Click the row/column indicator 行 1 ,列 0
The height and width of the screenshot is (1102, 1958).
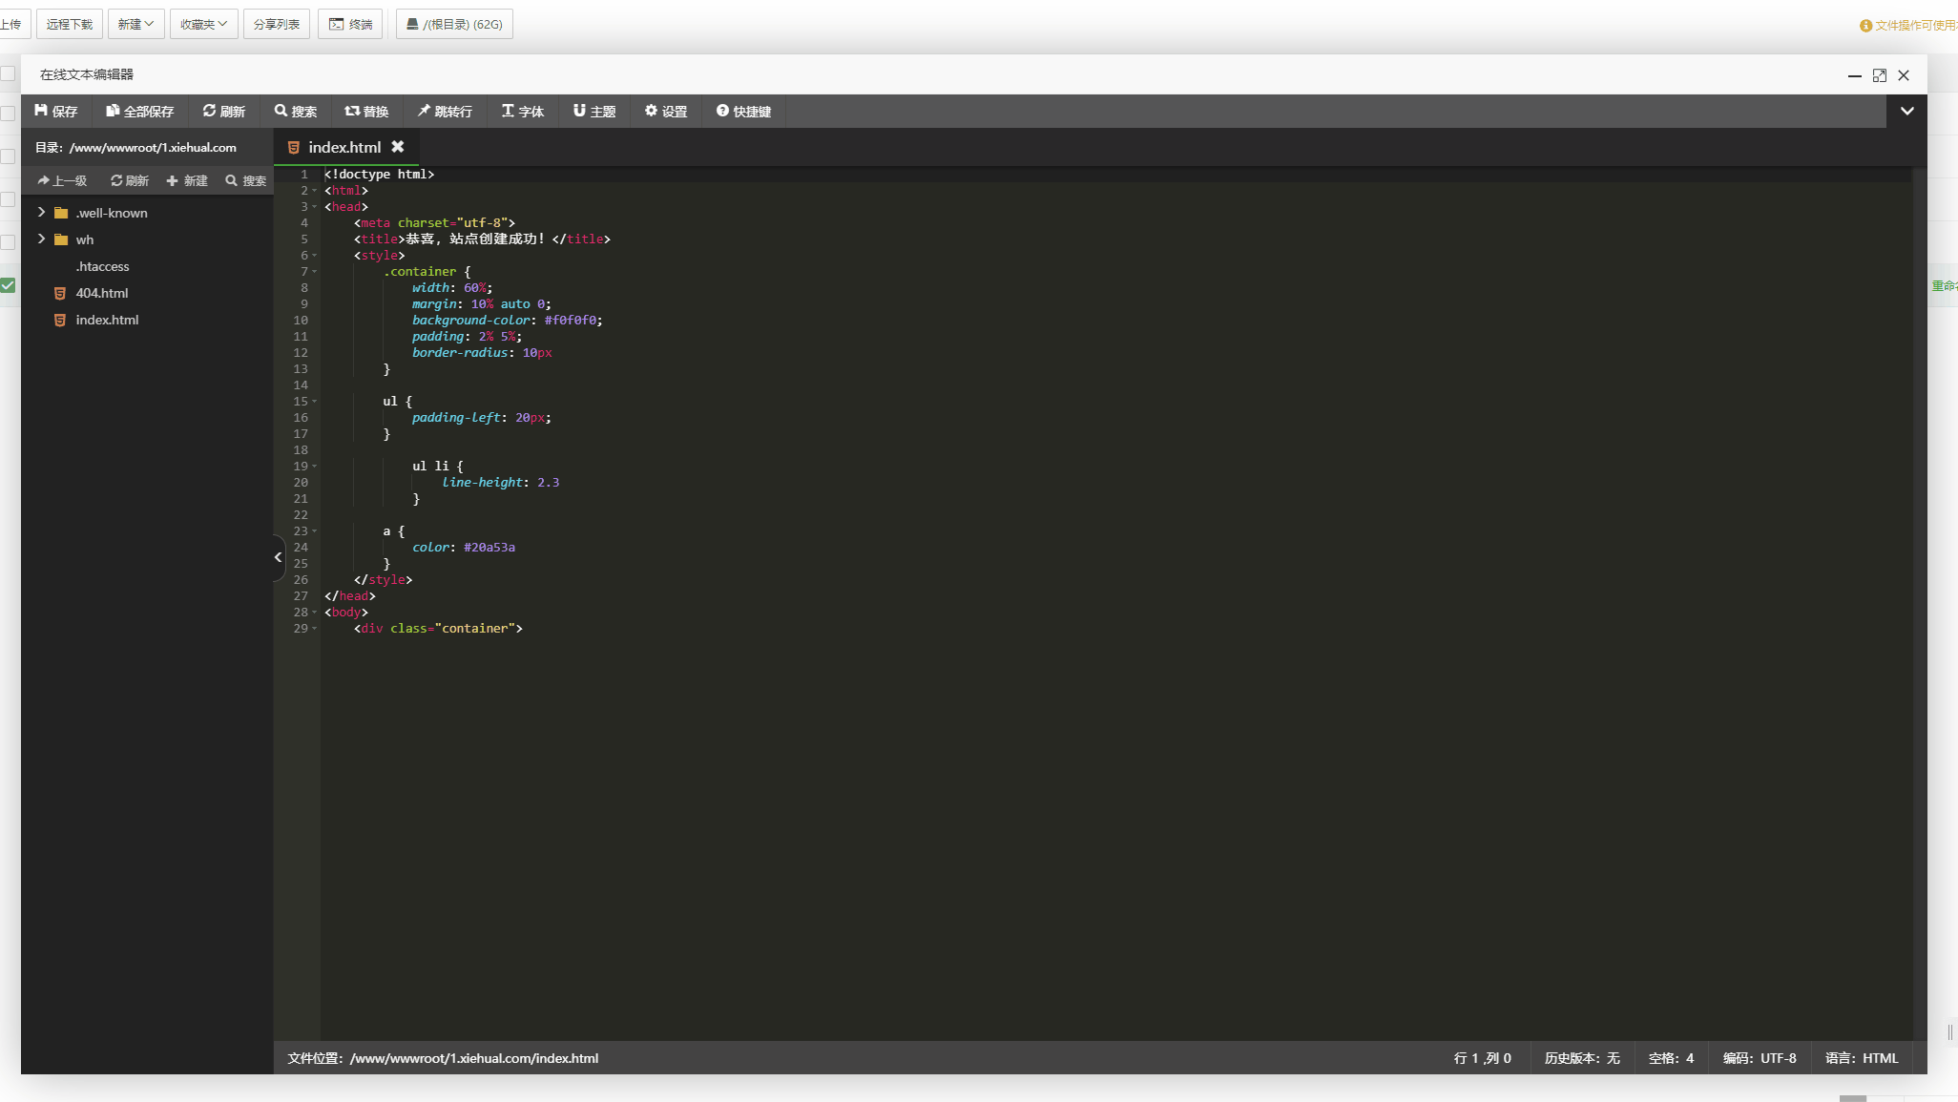click(x=1482, y=1058)
